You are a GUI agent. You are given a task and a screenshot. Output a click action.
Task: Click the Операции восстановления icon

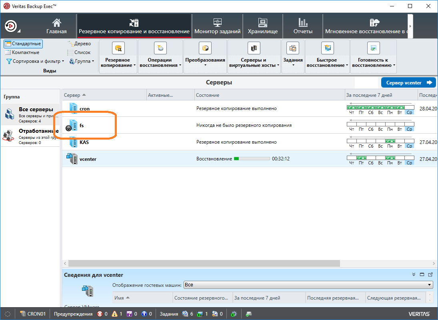click(x=160, y=48)
